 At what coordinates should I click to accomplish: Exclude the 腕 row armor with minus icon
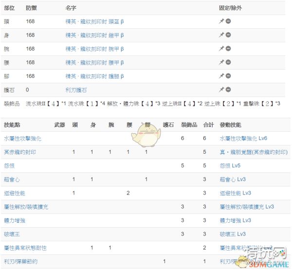pos(228,49)
